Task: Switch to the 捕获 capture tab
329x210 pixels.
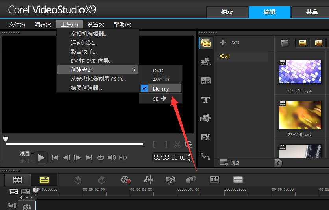Action: pyautogui.click(x=227, y=12)
